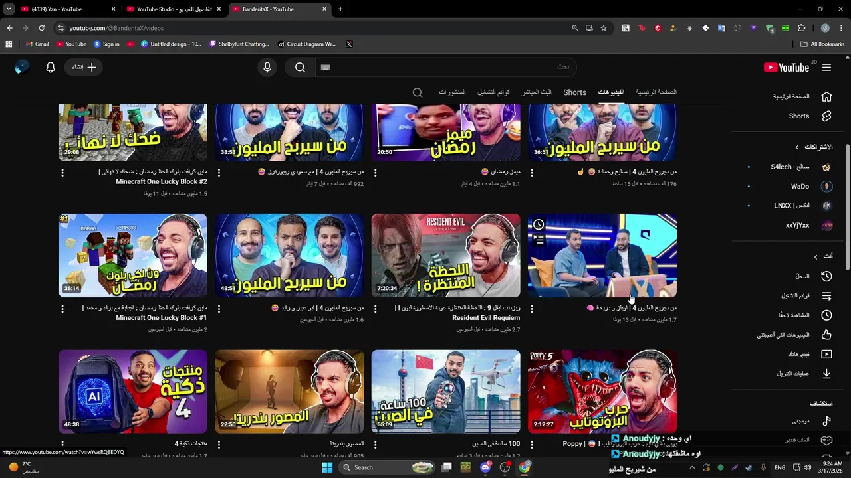This screenshot has height=478, width=851.
Task: Open Playlists (قوائم التشغيل) in sidebar
Action: (806, 295)
